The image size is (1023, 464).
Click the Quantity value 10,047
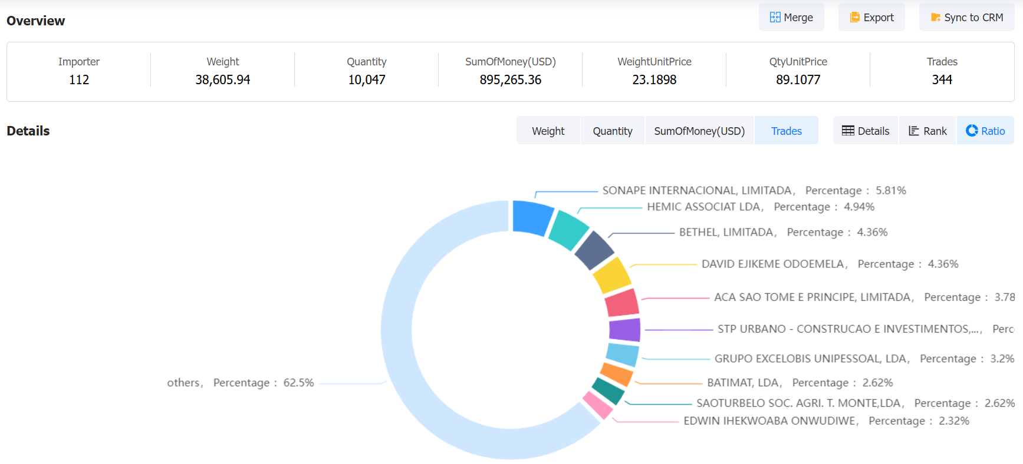367,79
